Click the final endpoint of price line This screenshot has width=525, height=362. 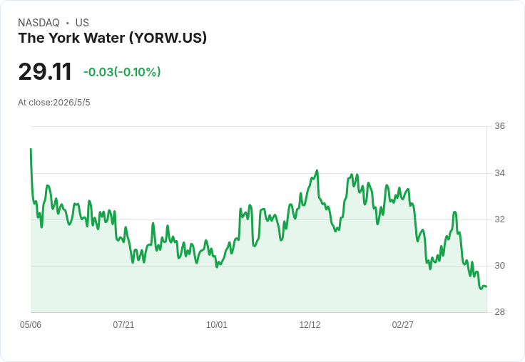(486, 286)
